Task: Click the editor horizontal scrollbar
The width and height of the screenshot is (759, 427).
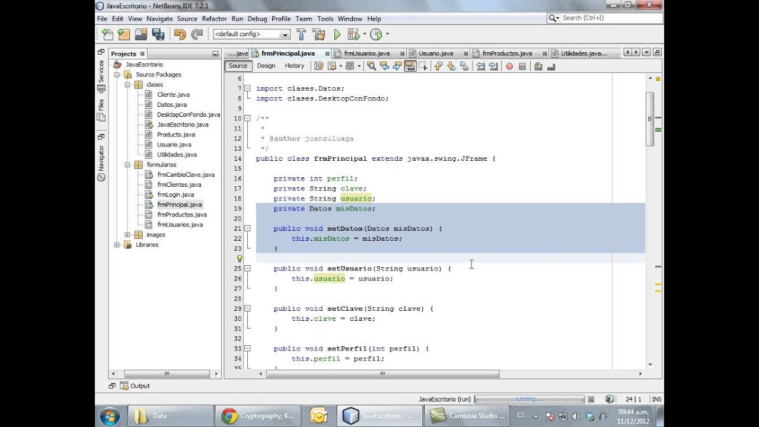Action: coord(382,374)
